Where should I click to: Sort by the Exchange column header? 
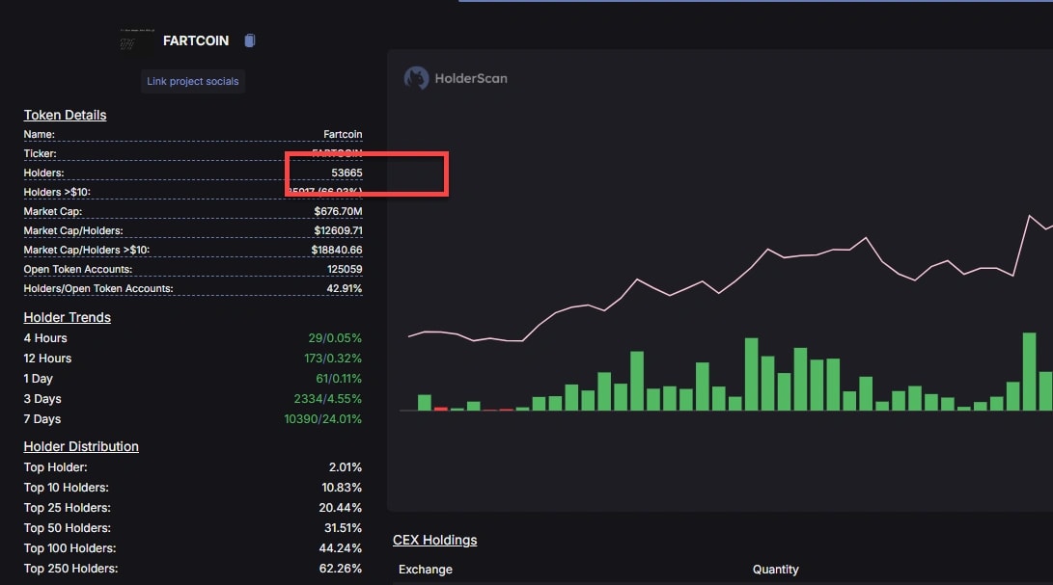click(x=425, y=570)
